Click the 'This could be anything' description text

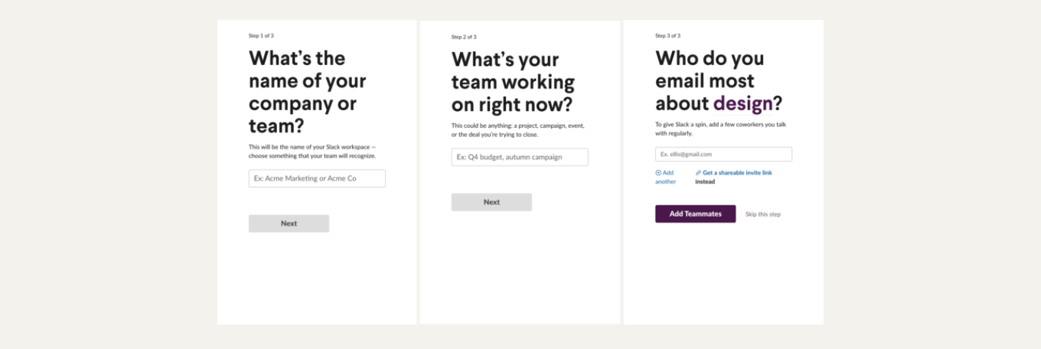tap(518, 130)
